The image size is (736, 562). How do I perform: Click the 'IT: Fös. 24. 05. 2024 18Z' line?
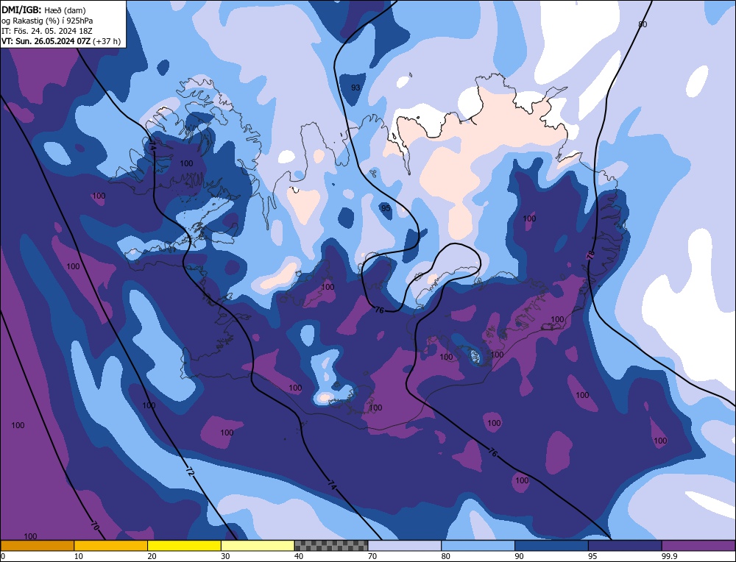pos(47,31)
